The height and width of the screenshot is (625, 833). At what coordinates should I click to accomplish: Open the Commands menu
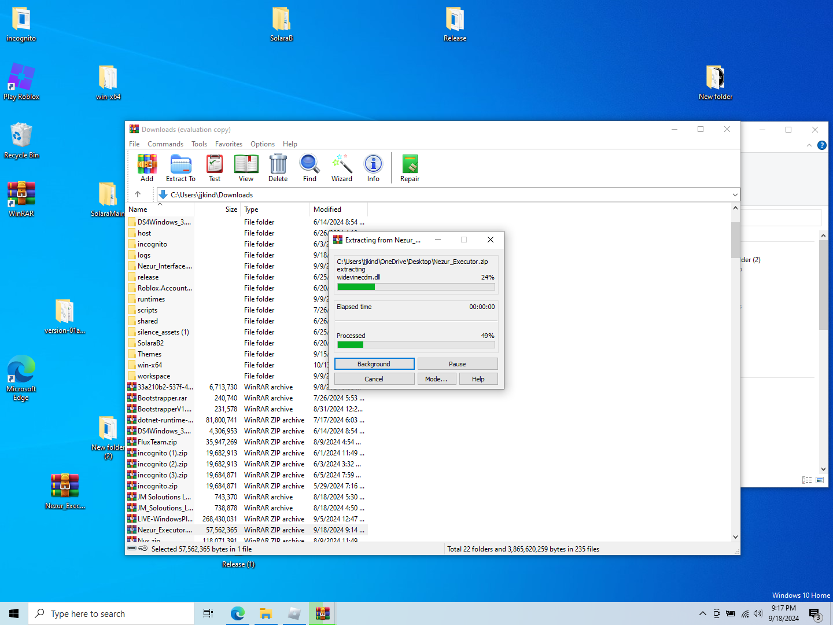tap(165, 144)
